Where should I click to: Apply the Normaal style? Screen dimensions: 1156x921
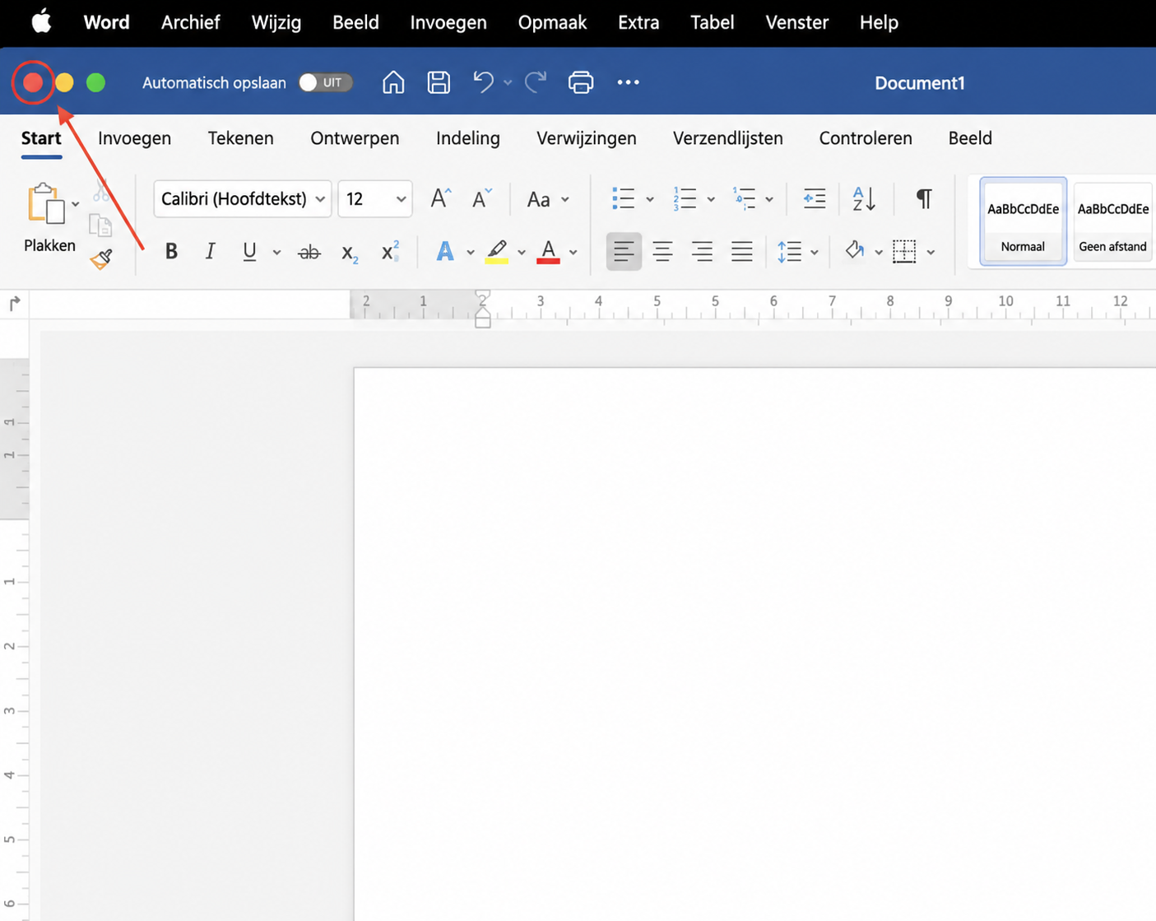pos(1023,221)
